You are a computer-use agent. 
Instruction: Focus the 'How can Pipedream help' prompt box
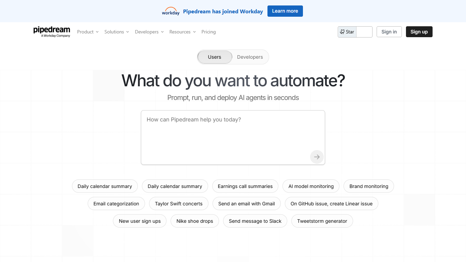[233, 137]
